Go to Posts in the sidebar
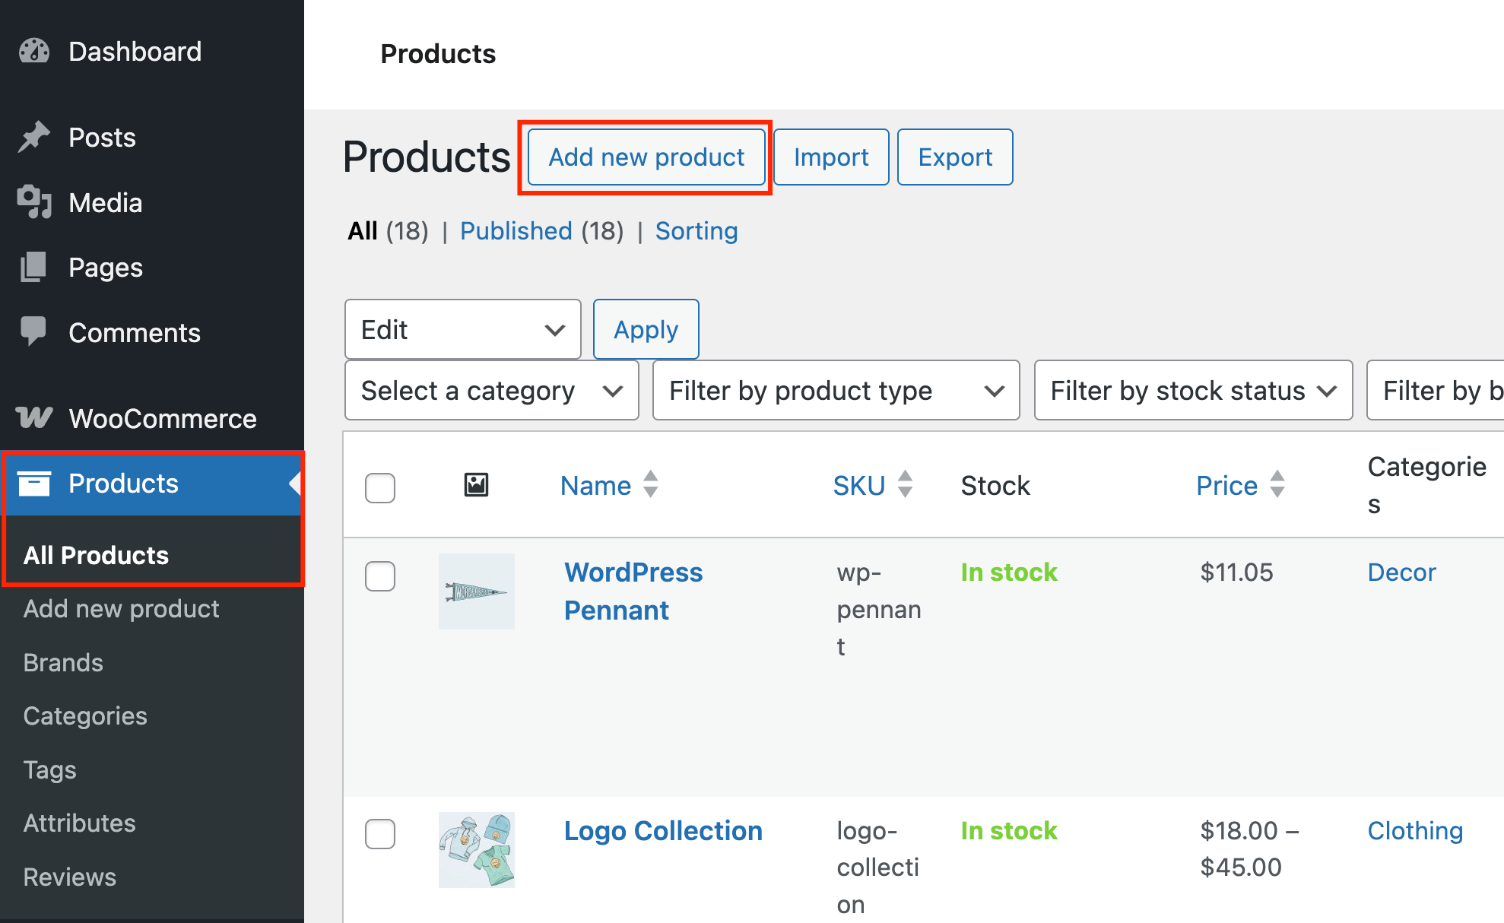Screen dimensions: 1504x923 [102, 138]
